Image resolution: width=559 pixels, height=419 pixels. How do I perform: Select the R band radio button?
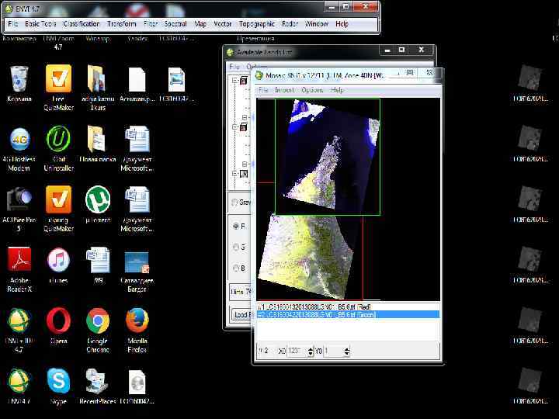pos(236,227)
